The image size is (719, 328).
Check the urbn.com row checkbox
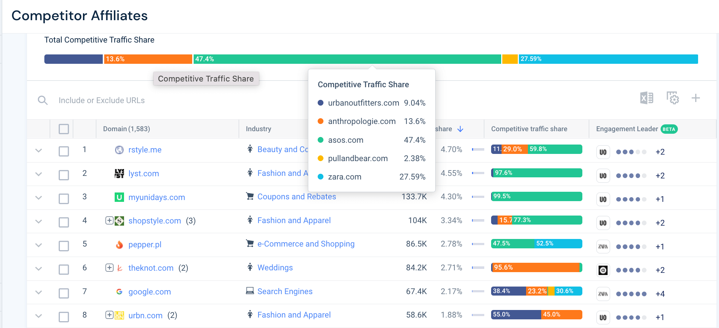pos(64,317)
